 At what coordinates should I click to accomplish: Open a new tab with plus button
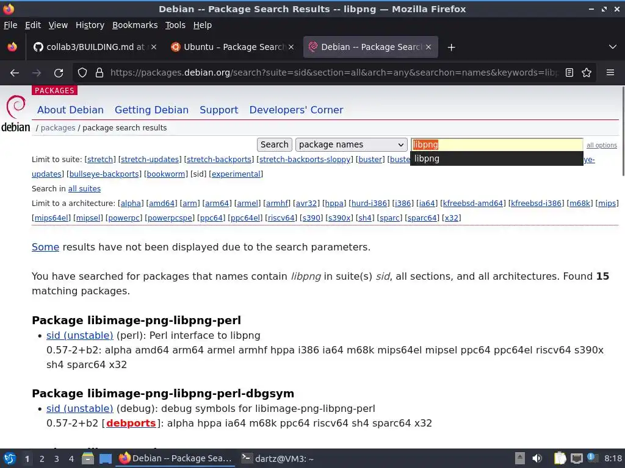tap(451, 48)
